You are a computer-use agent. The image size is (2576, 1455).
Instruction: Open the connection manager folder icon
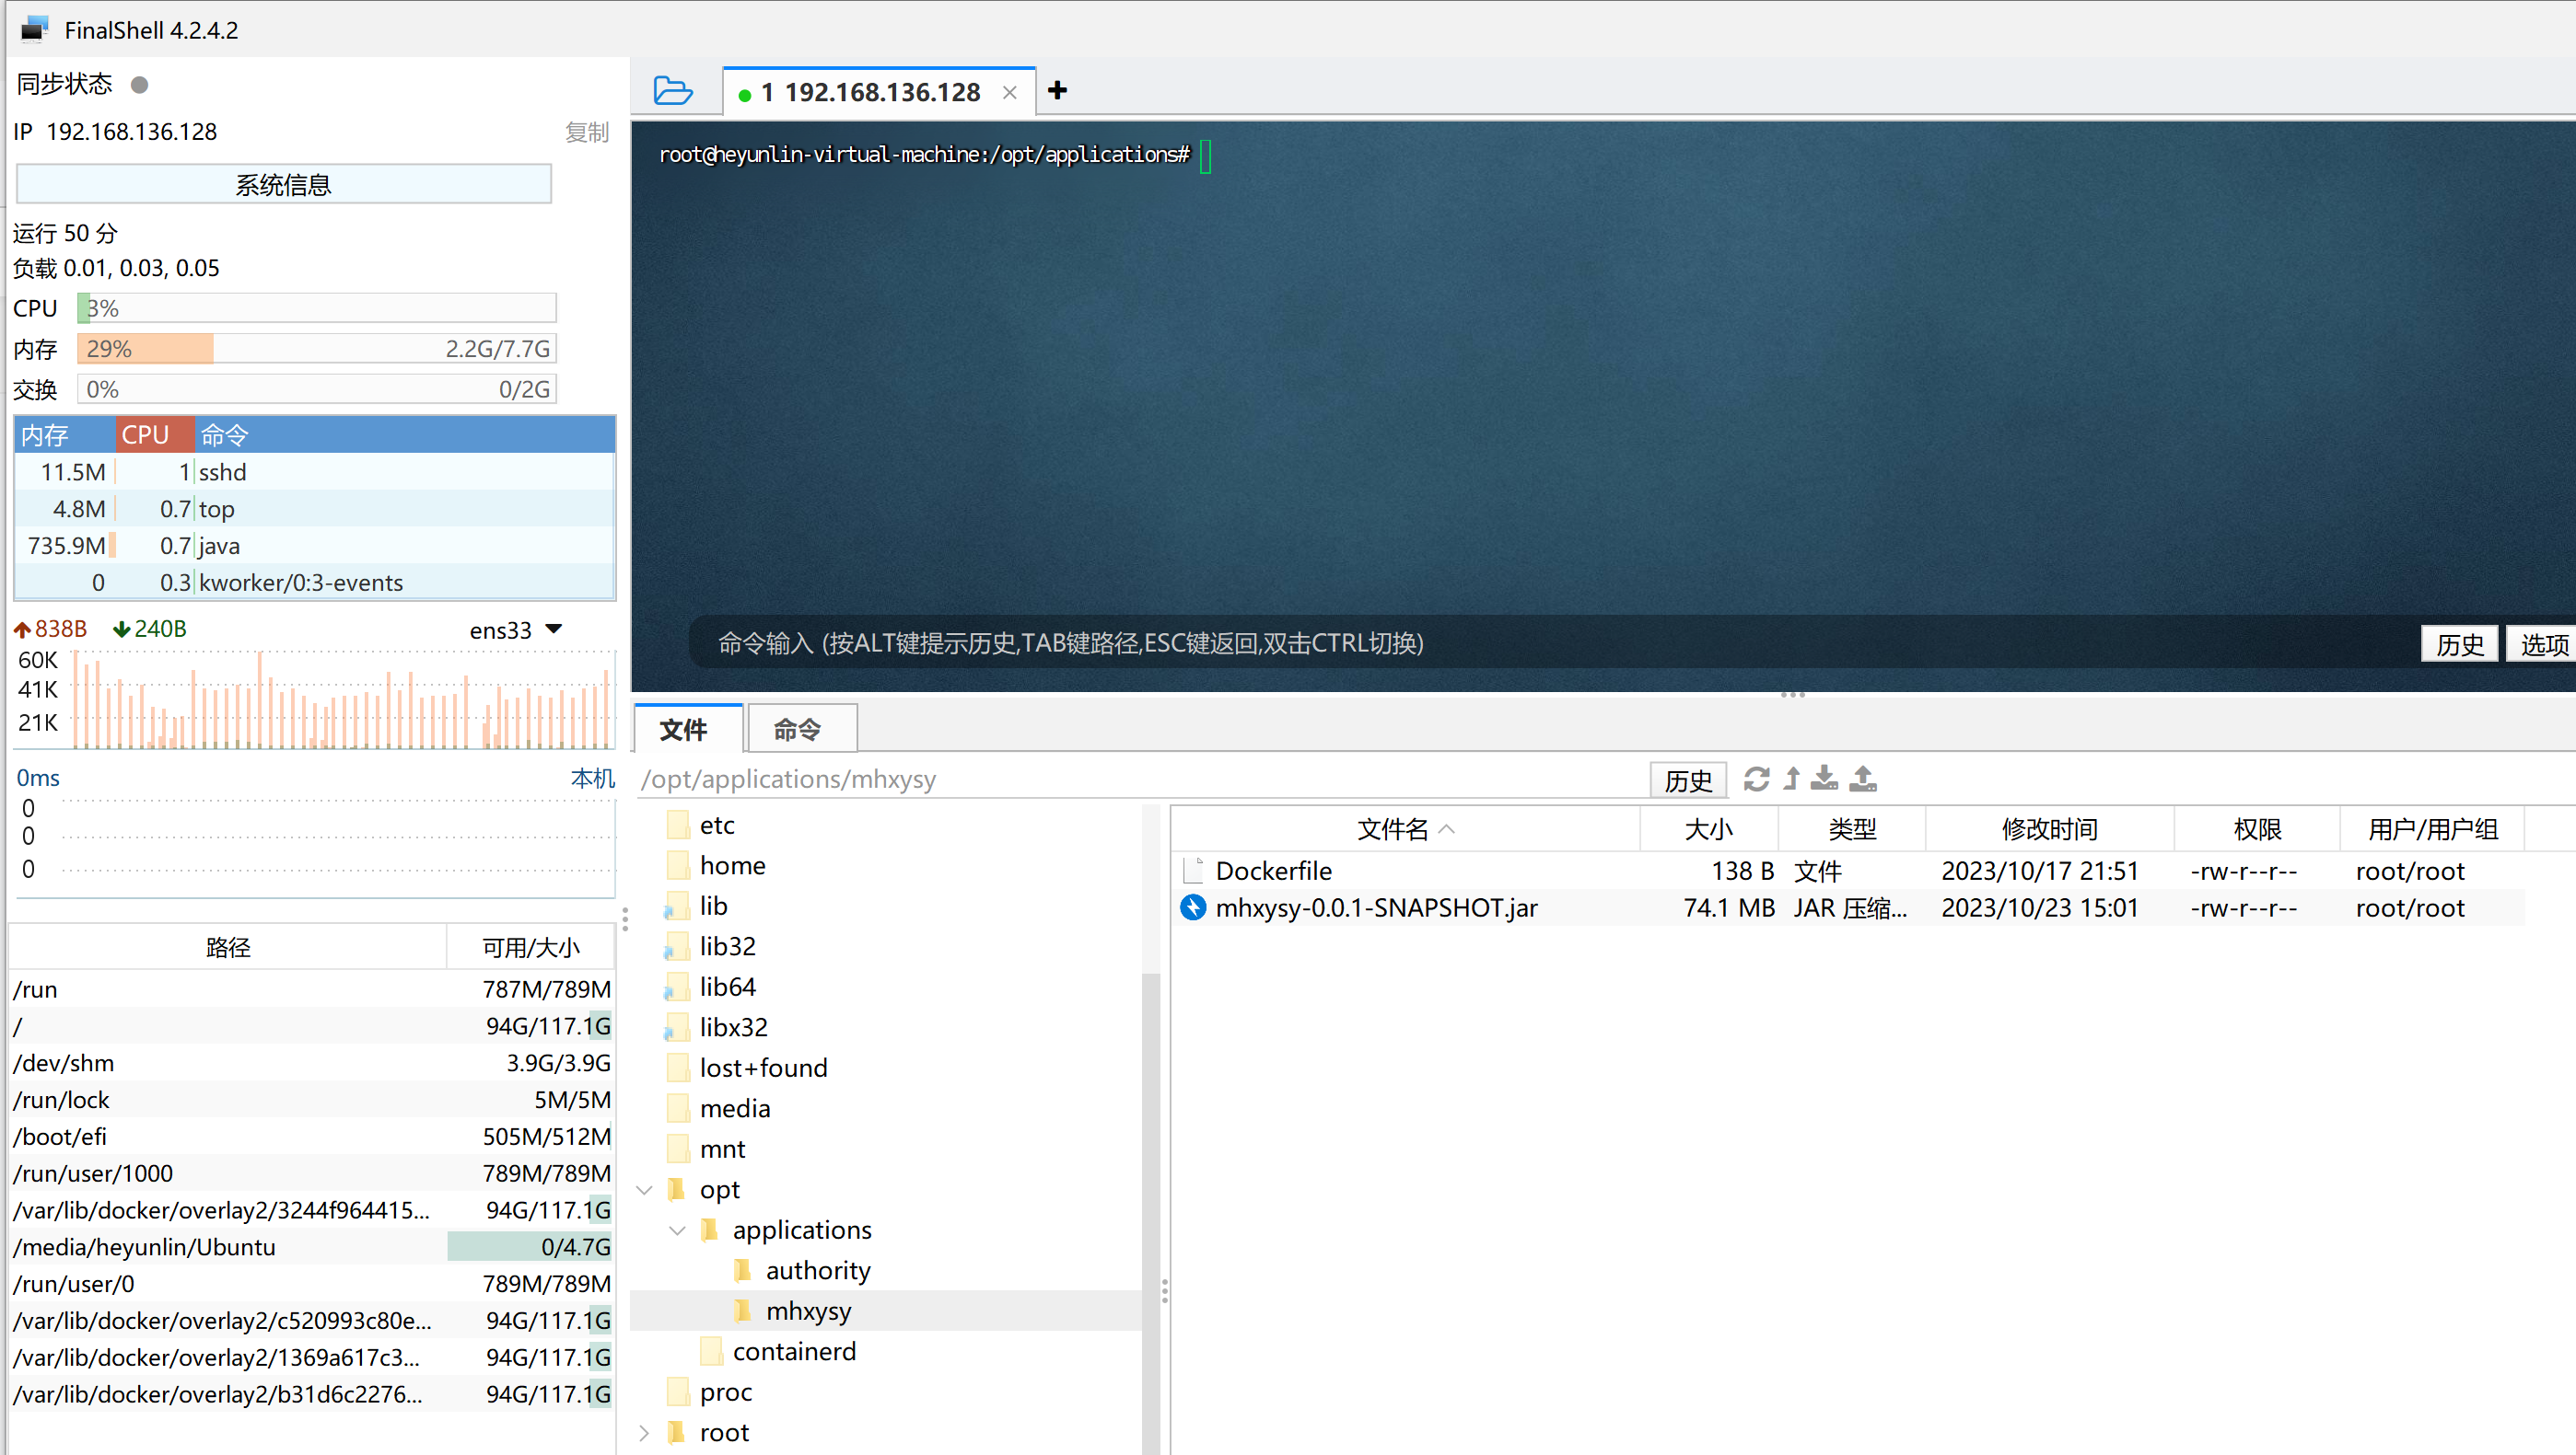(x=673, y=91)
